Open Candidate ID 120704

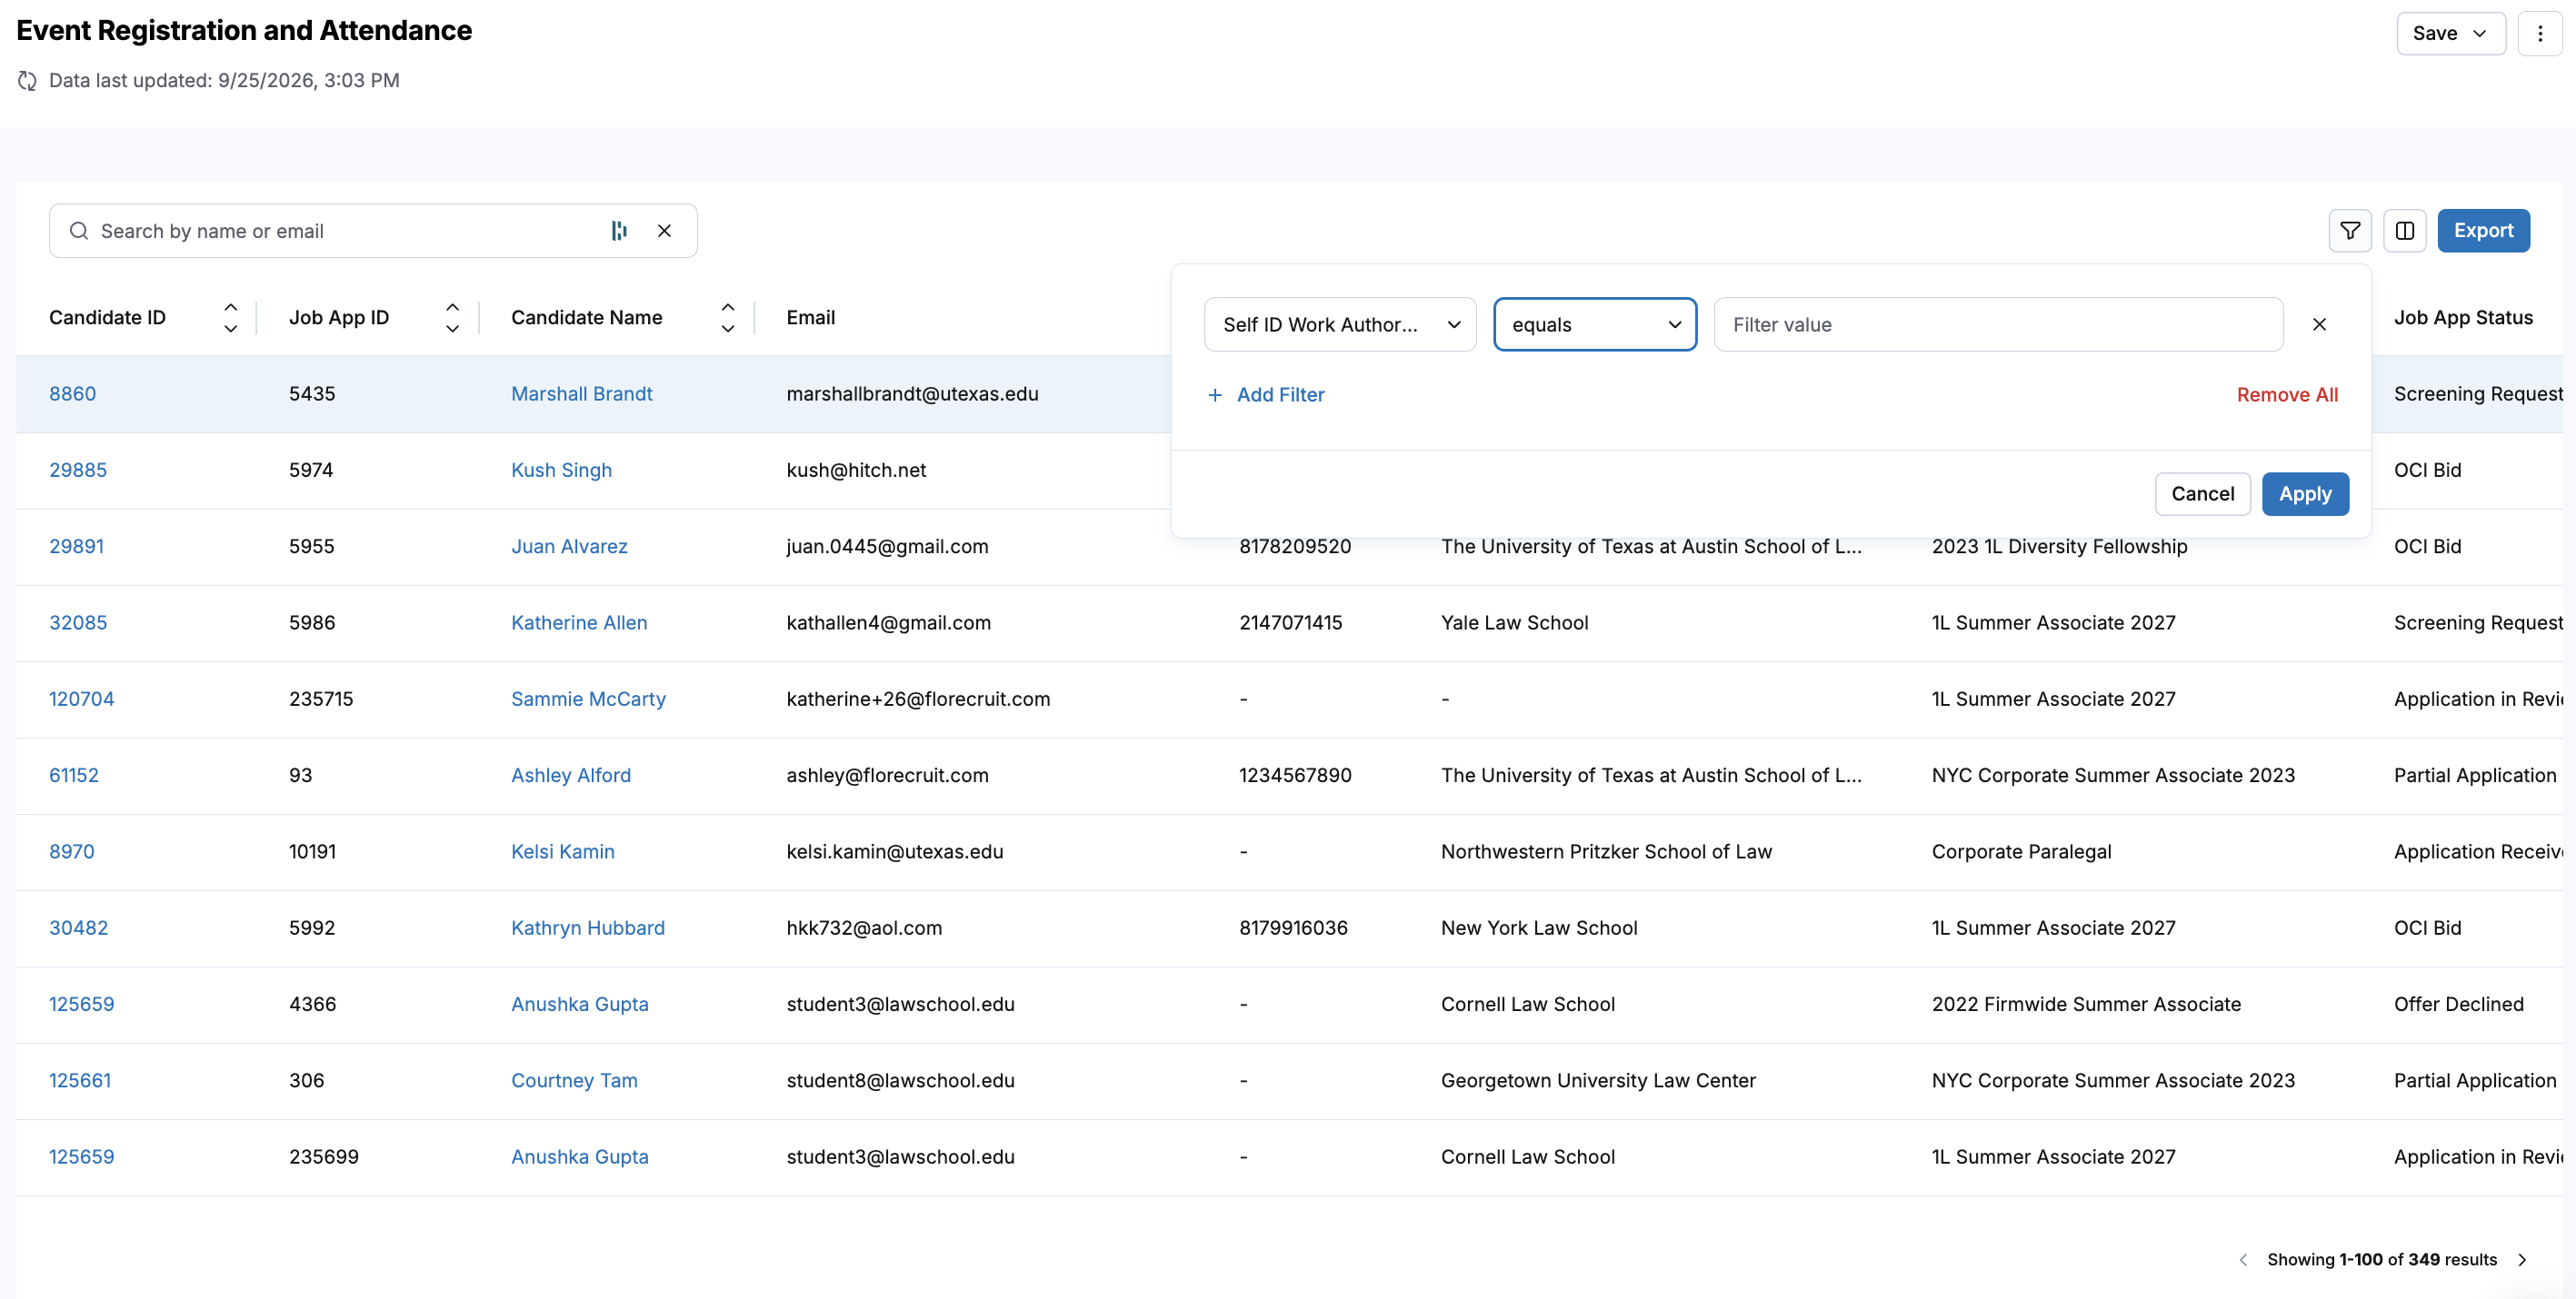82,699
